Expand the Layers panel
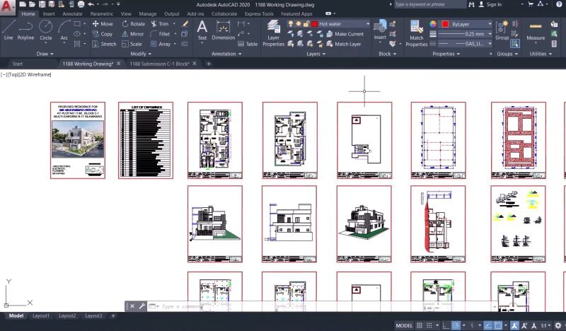 [316, 54]
